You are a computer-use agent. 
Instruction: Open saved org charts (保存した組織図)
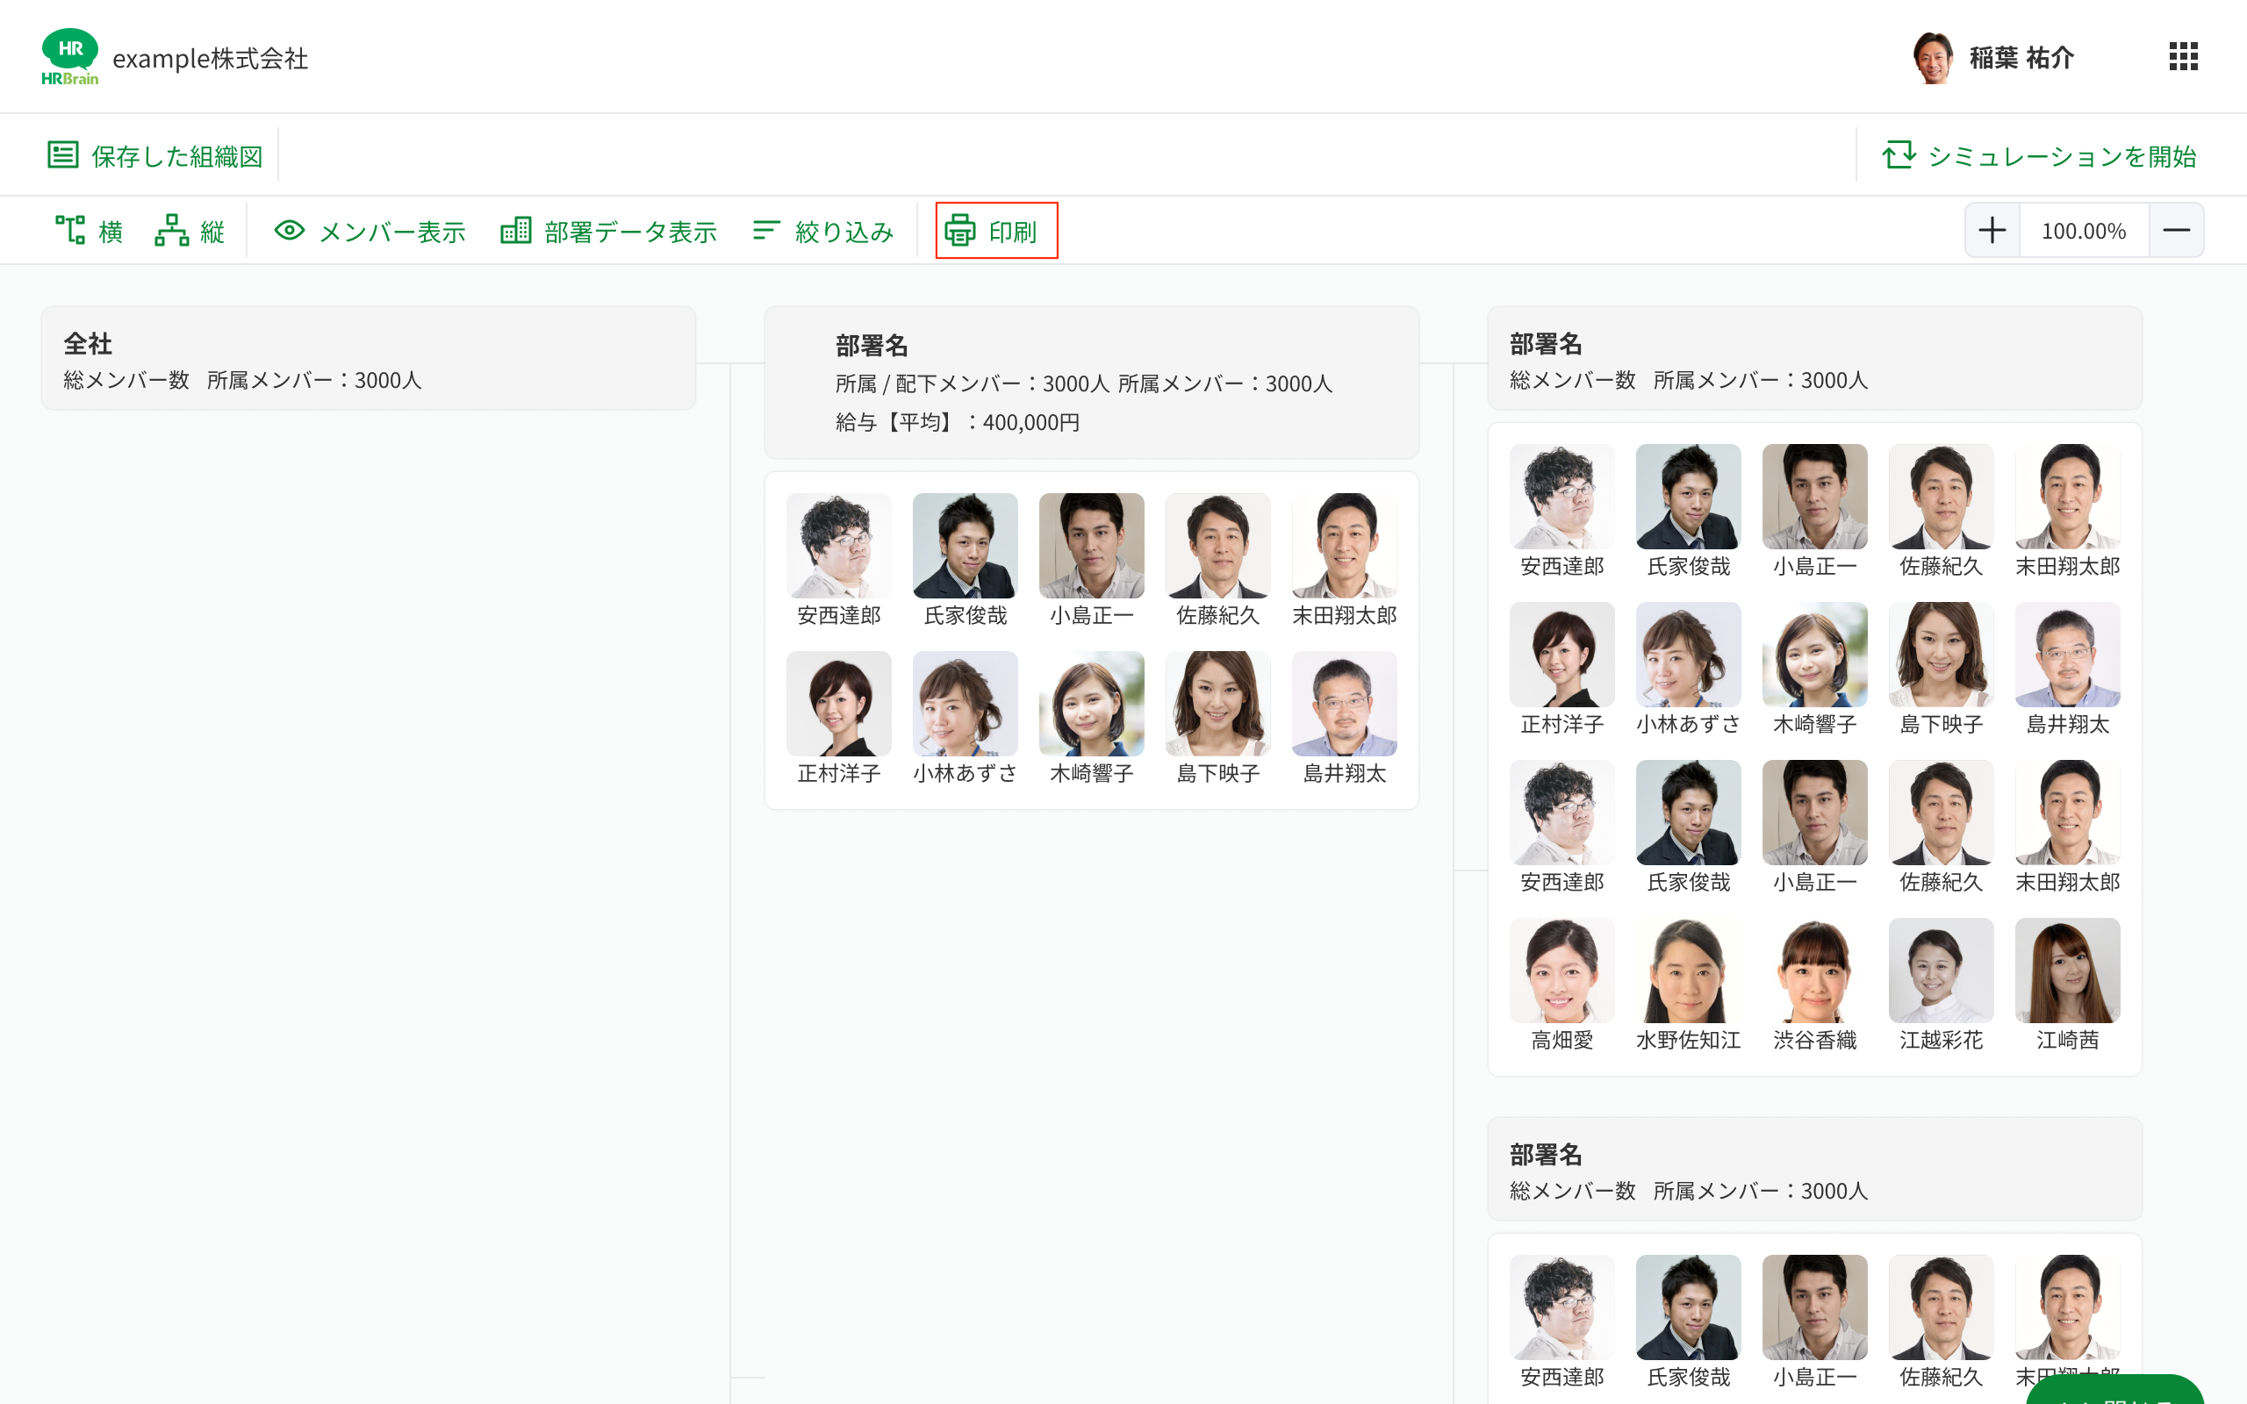pyautogui.click(x=155, y=155)
